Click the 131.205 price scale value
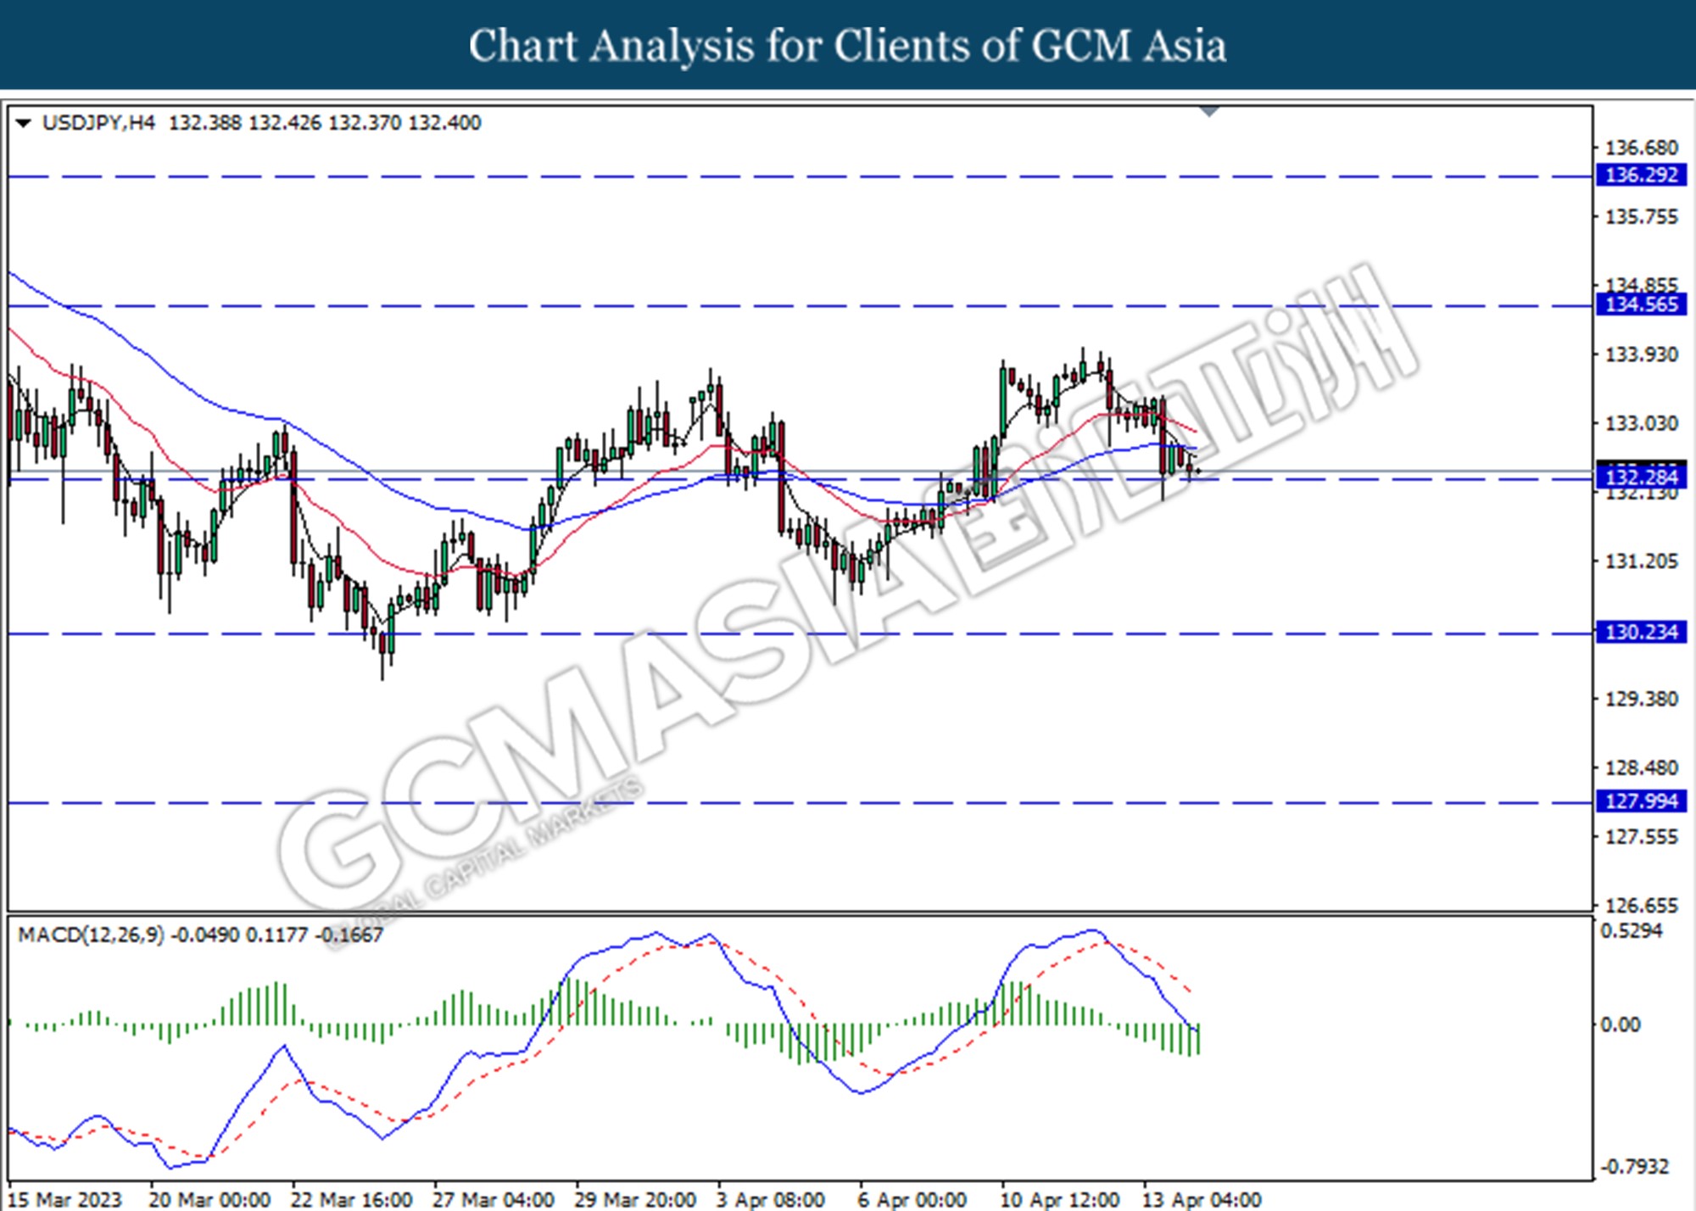 [1641, 561]
